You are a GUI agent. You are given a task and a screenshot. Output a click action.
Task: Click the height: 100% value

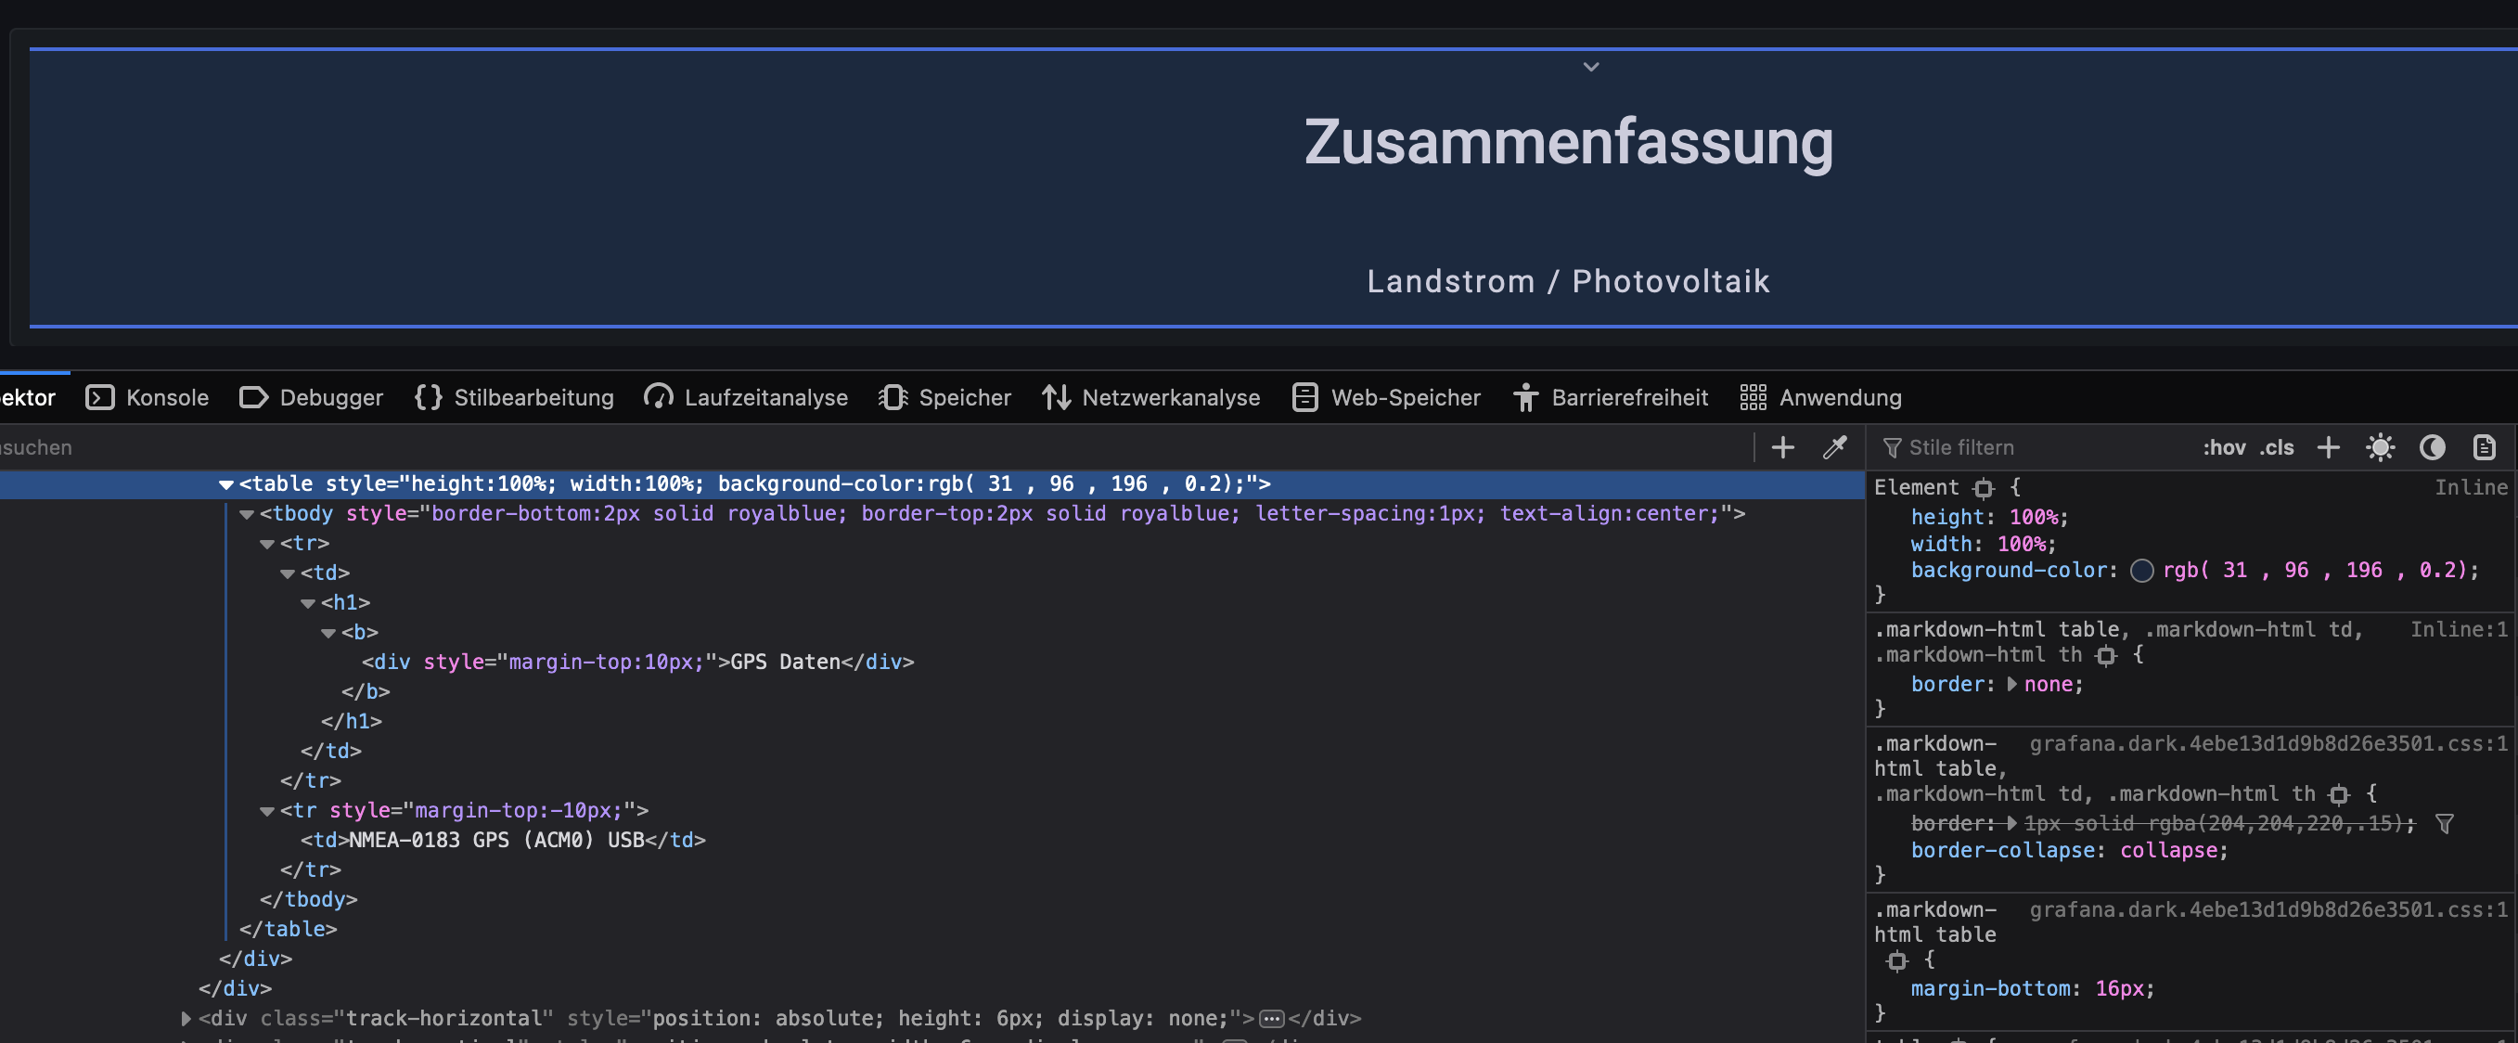(2033, 517)
